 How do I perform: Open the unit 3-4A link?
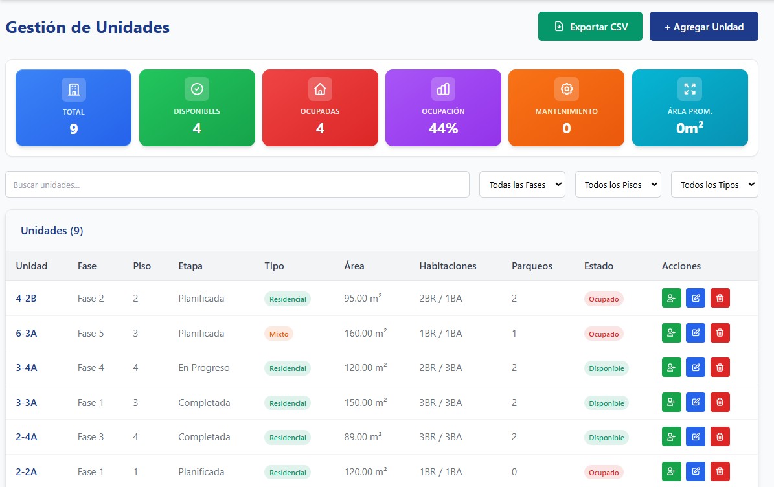coord(27,368)
